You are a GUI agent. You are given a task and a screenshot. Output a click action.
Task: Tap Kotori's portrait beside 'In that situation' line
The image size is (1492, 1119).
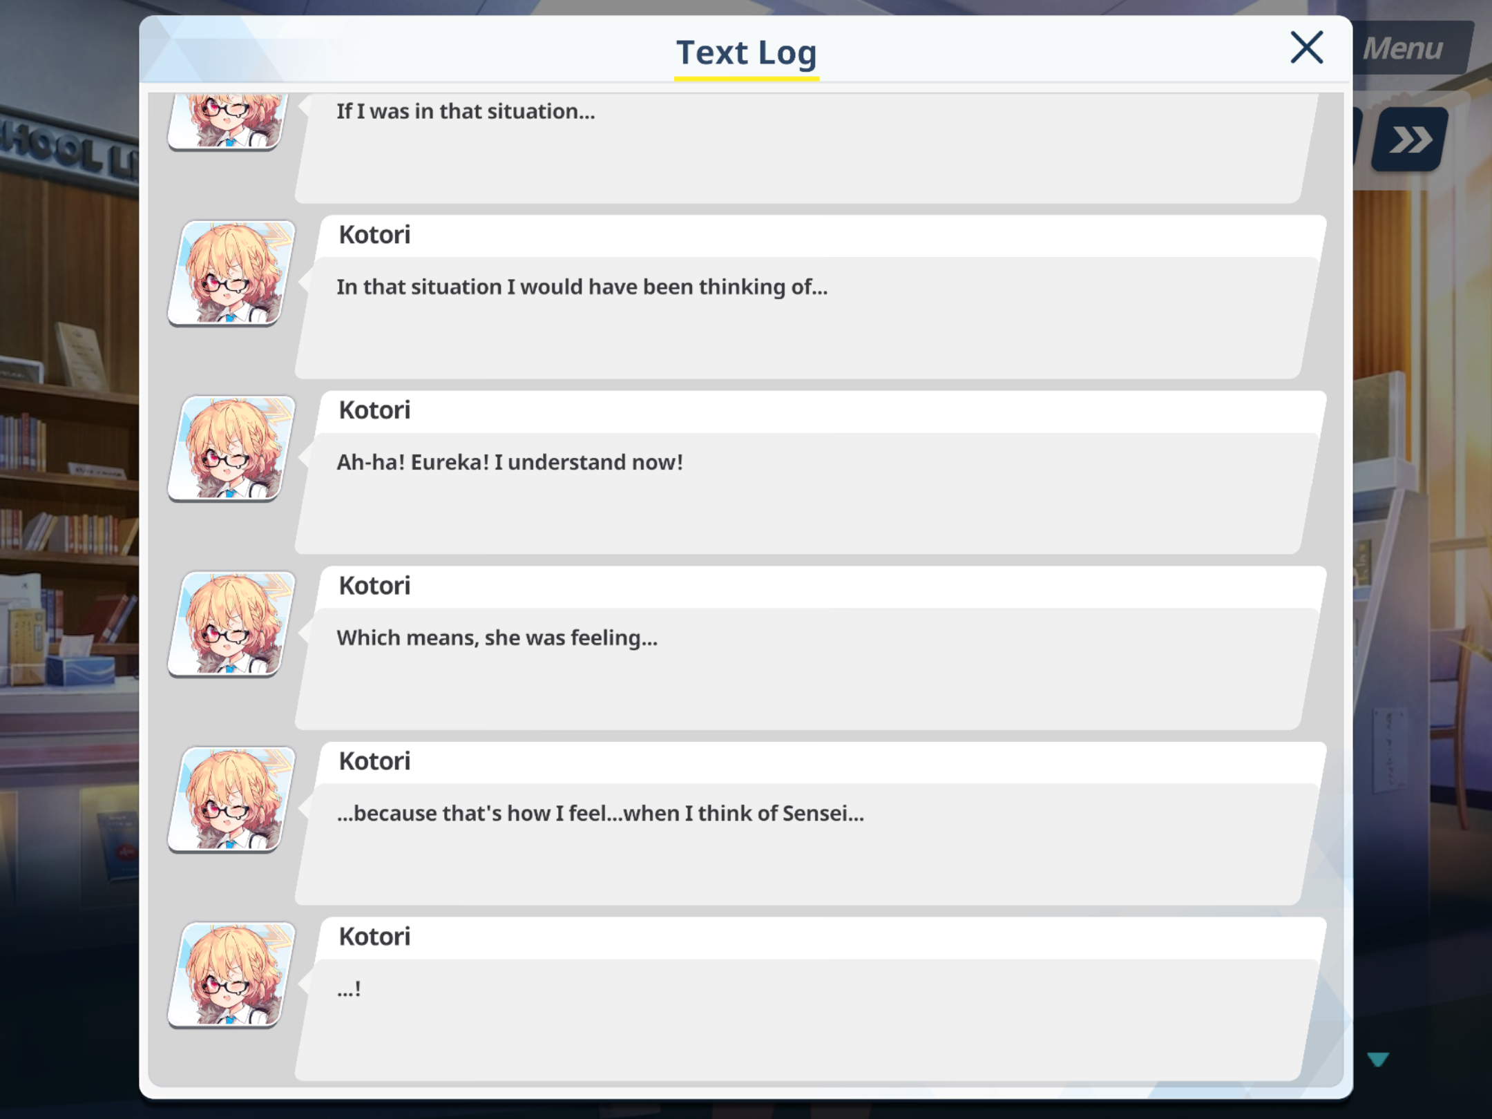coord(231,274)
